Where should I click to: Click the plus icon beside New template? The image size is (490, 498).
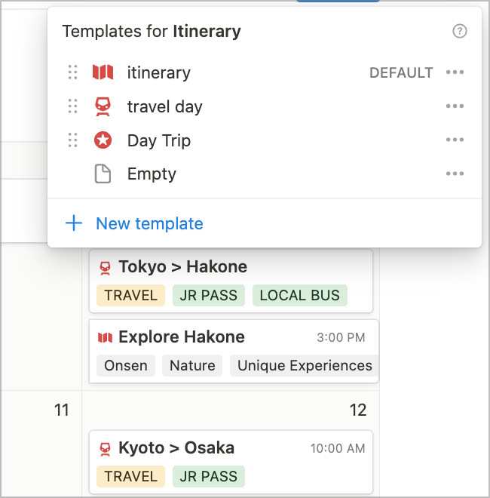coord(74,223)
